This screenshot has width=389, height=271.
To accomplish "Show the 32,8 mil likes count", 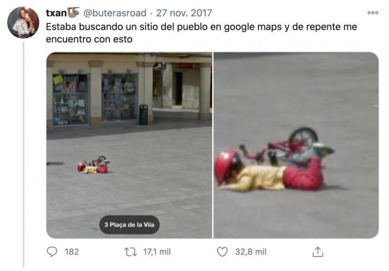I will coord(251,252).
